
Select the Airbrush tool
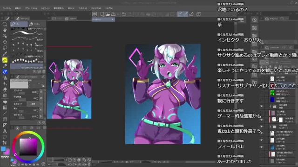5,77
